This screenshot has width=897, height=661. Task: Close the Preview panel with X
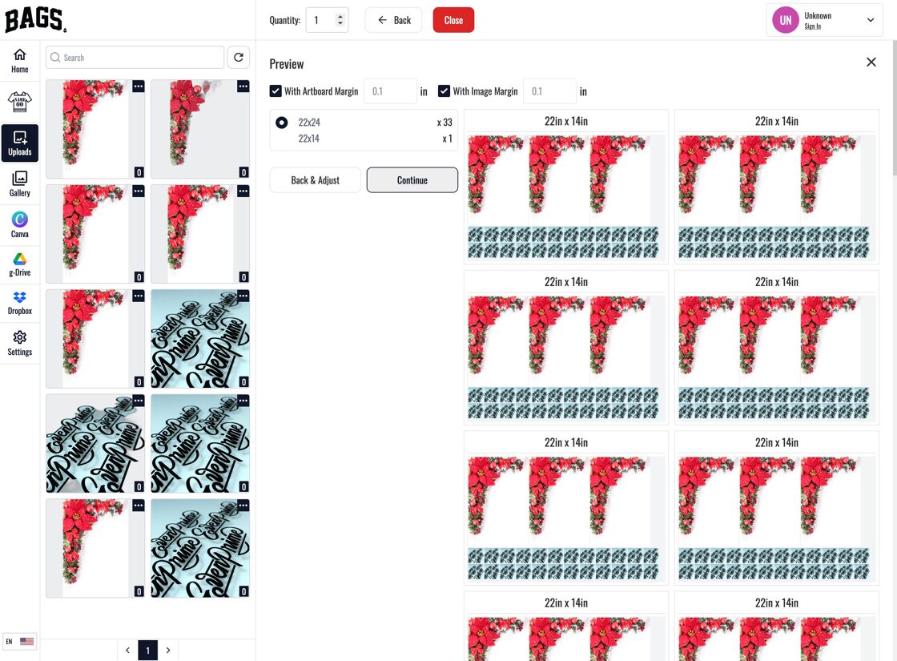point(871,62)
